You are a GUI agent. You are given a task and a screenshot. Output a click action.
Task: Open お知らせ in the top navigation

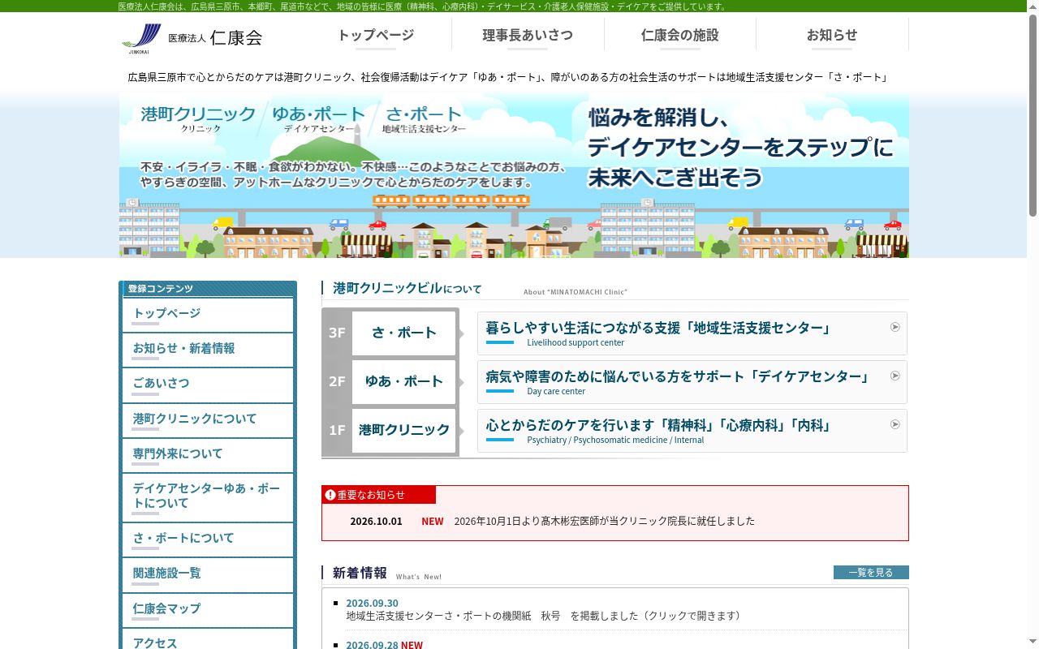click(832, 35)
